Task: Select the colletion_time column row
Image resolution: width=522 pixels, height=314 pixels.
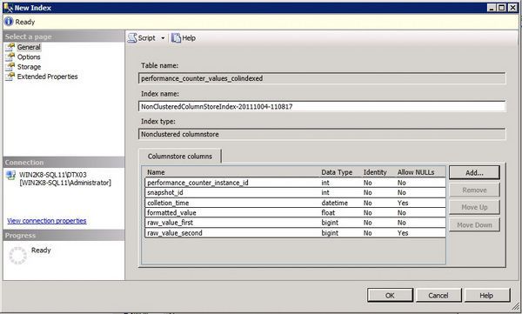Action: (x=295, y=203)
